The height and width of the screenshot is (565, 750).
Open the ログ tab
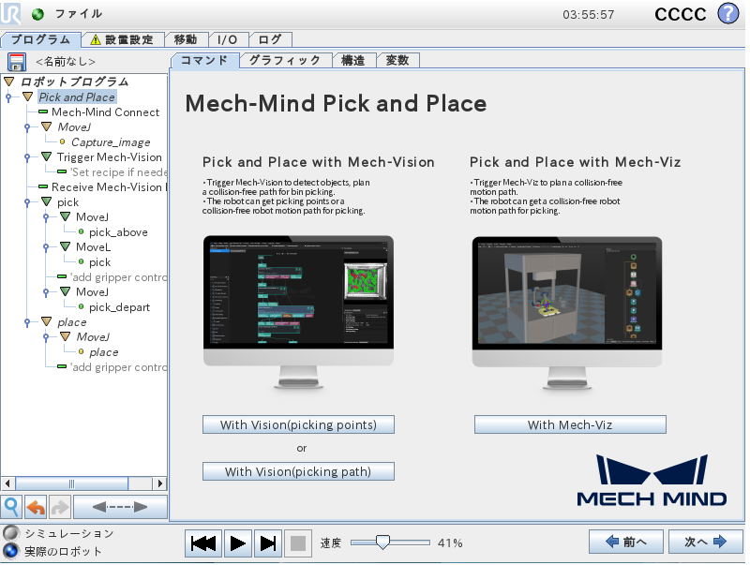(270, 39)
